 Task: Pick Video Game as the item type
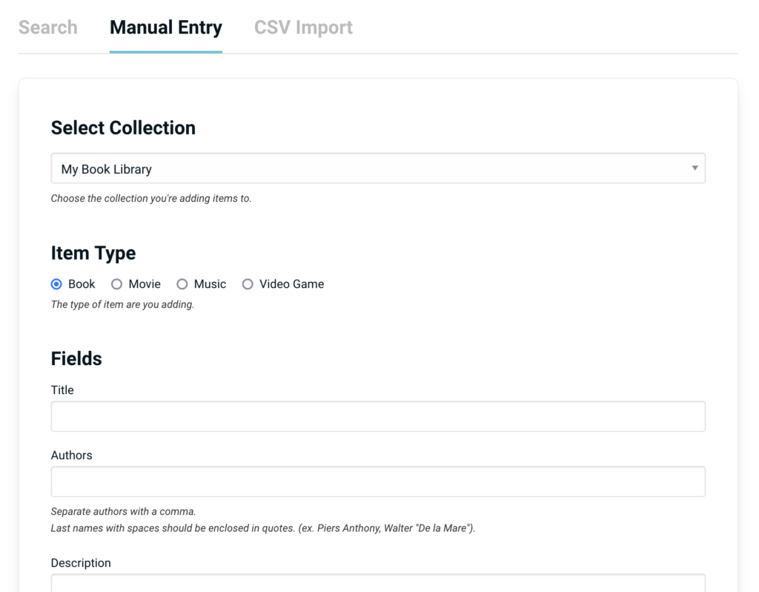click(248, 284)
